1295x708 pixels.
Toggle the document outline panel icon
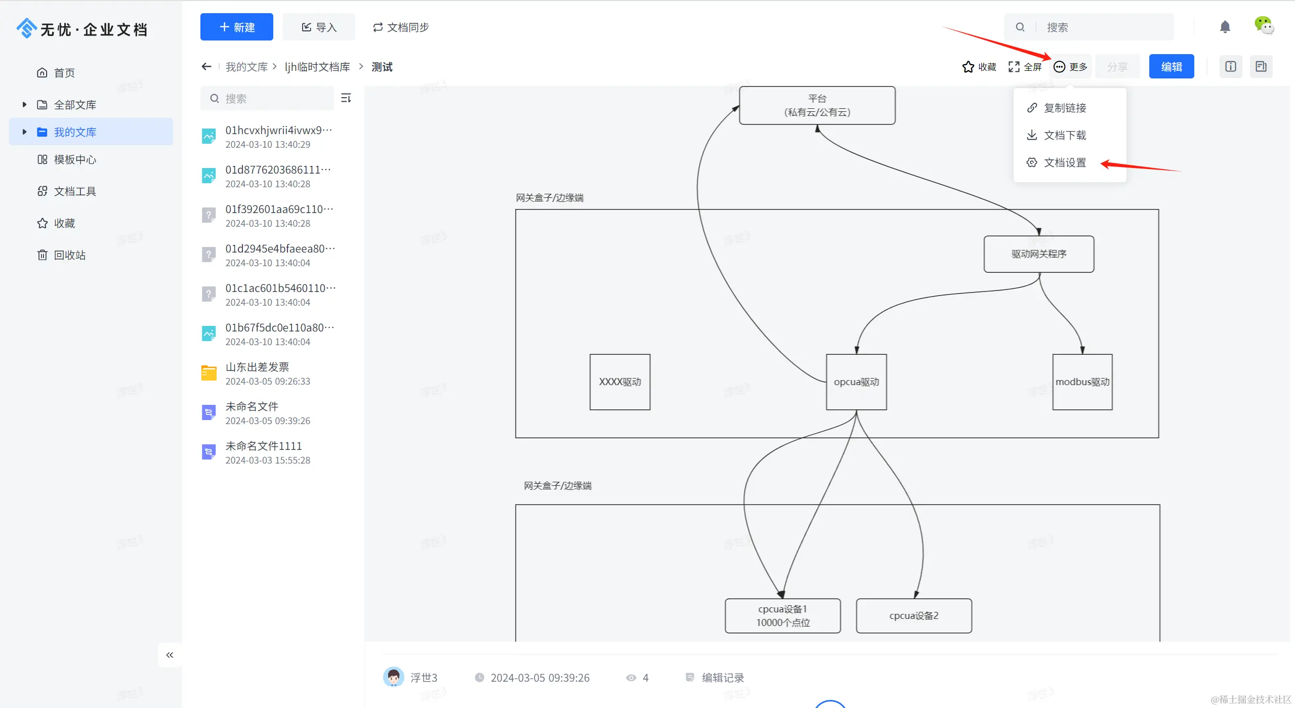point(1261,67)
